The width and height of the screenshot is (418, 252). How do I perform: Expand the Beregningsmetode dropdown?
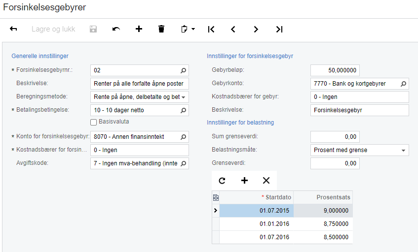[x=184, y=97]
